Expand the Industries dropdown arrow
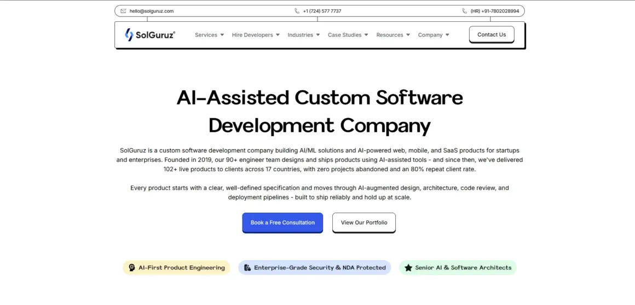635x305 pixels. (x=318, y=35)
